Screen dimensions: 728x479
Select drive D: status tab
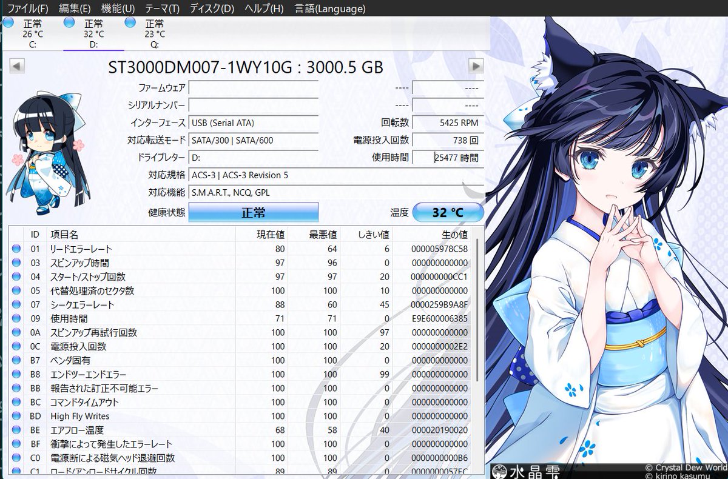[x=93, y=33]
